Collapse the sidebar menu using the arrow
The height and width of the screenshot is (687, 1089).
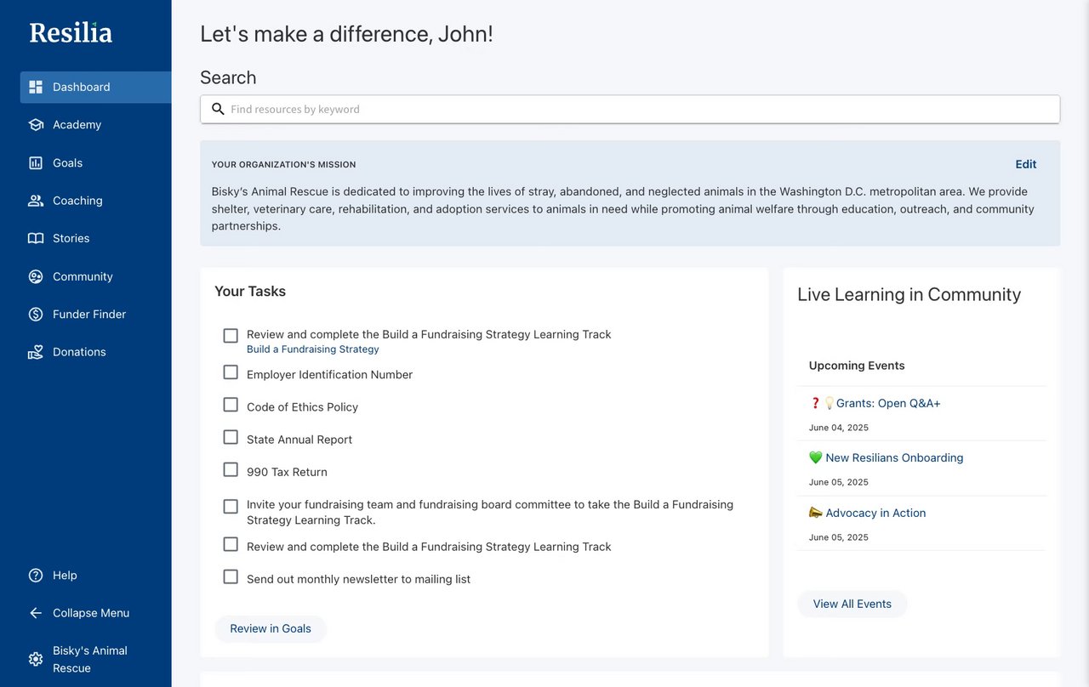pyautogui.click(x=36, y=613)
